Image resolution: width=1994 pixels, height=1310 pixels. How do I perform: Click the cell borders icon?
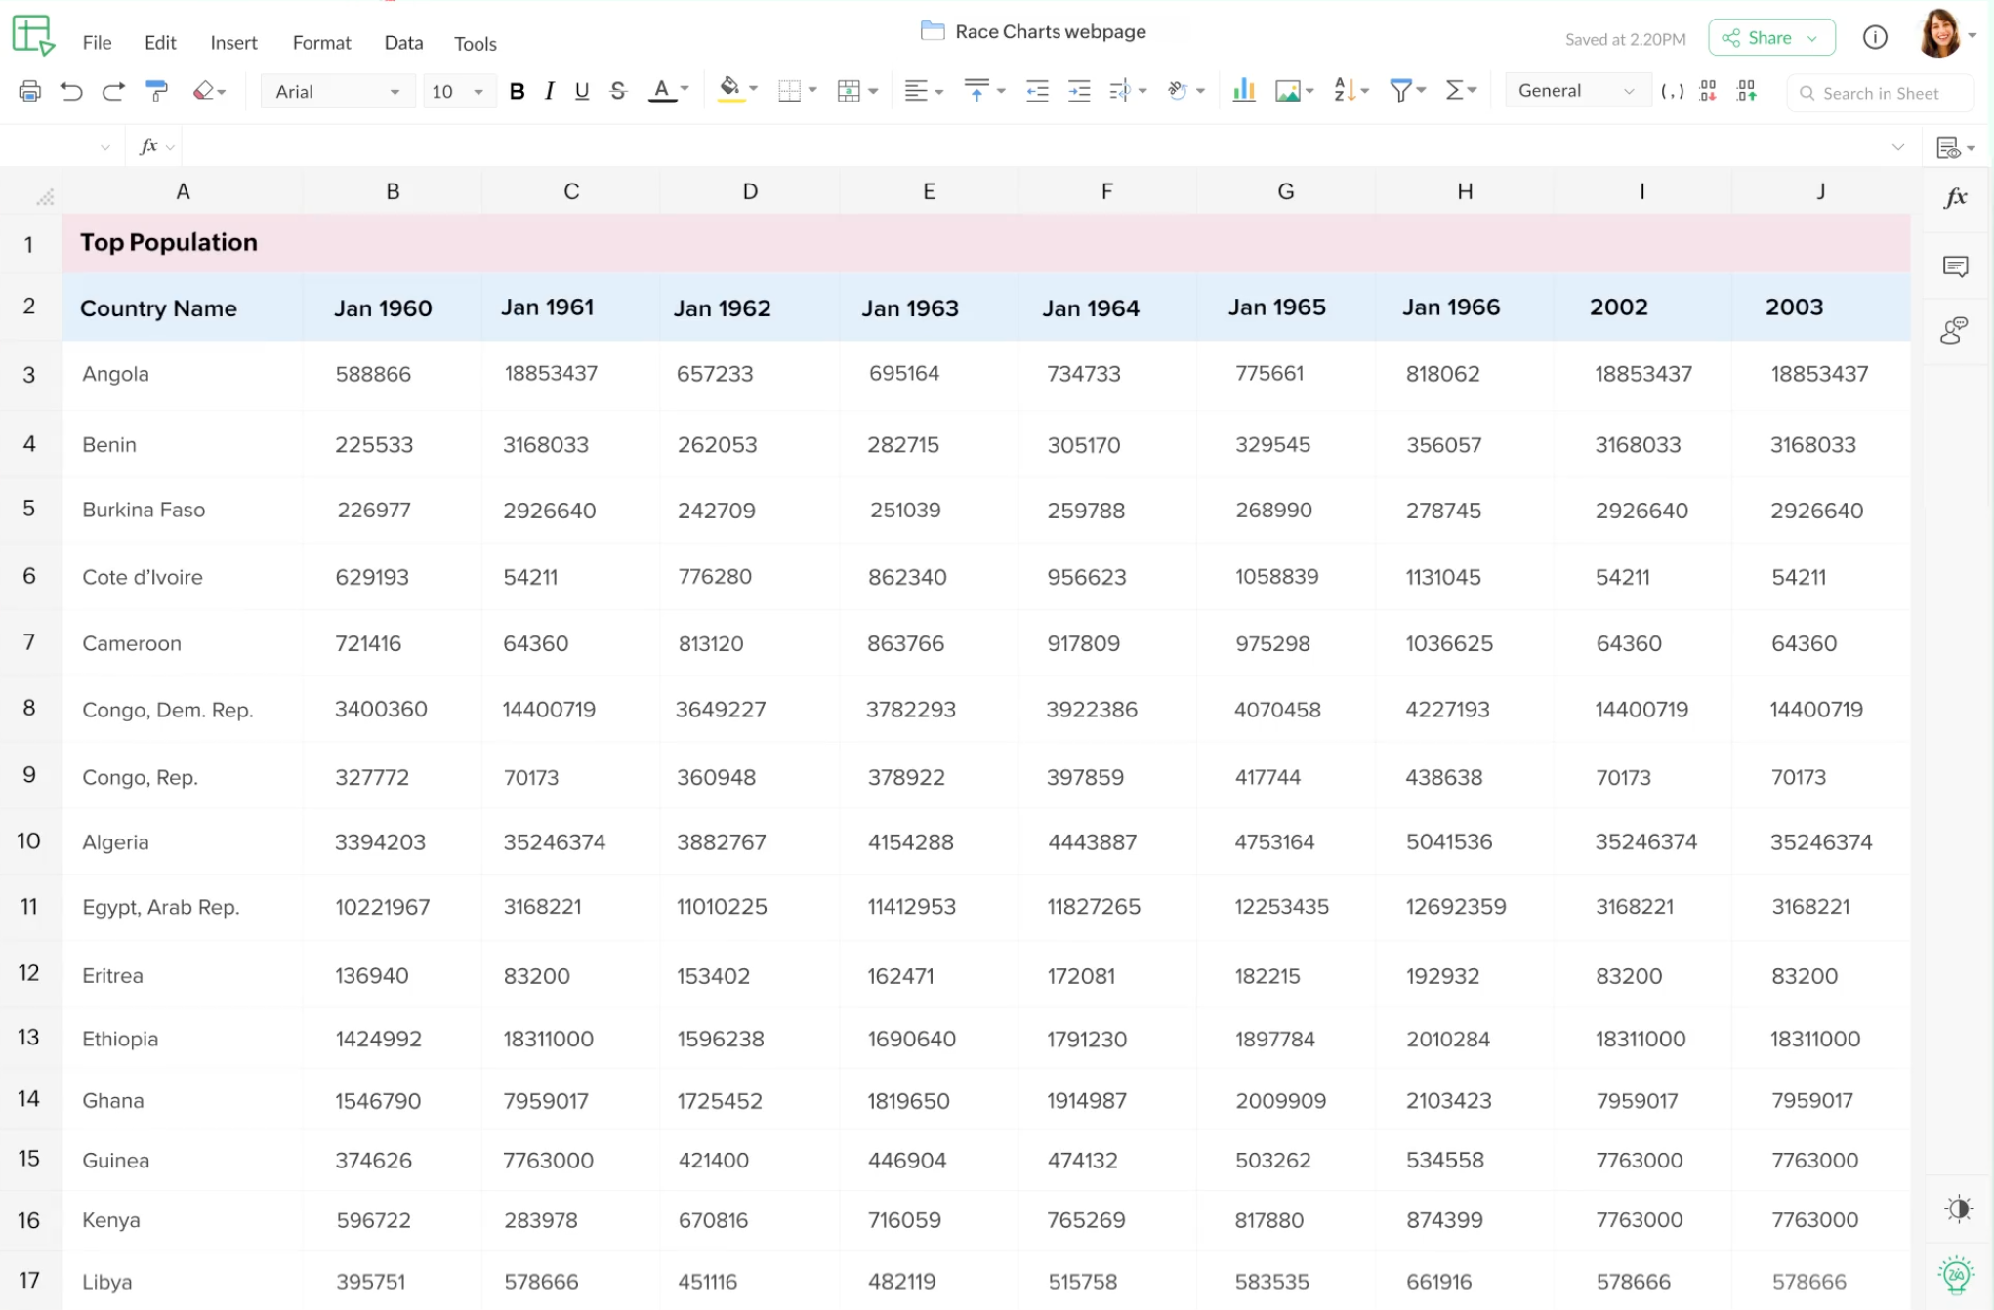pyautogui.click(x=789, y=91)
